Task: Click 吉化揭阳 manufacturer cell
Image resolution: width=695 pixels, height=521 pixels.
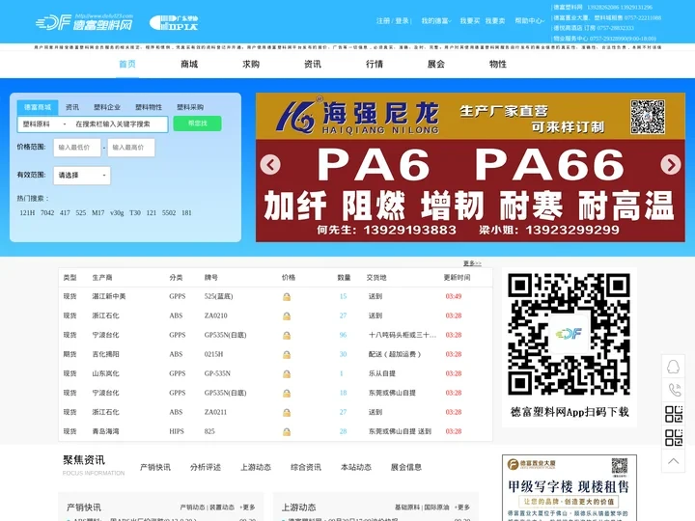Action: 105,354
